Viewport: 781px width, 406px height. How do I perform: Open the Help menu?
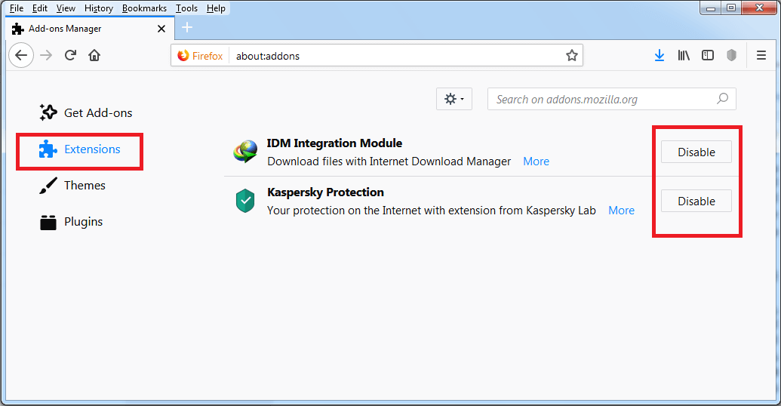(x=216, y=8)
